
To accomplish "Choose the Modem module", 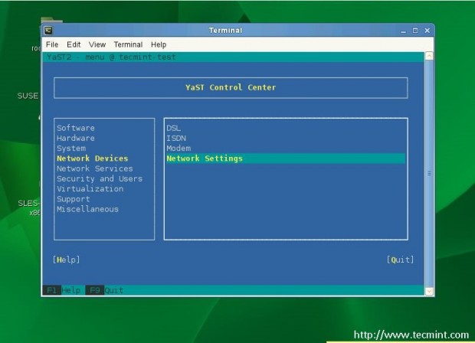I will pos(179,149).
